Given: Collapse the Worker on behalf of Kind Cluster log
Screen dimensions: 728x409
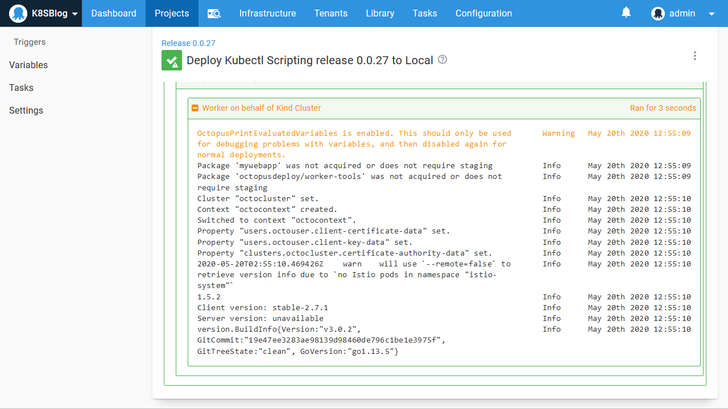Looking at the screenshot, I should pyautogui.click(x=195, y=108).
